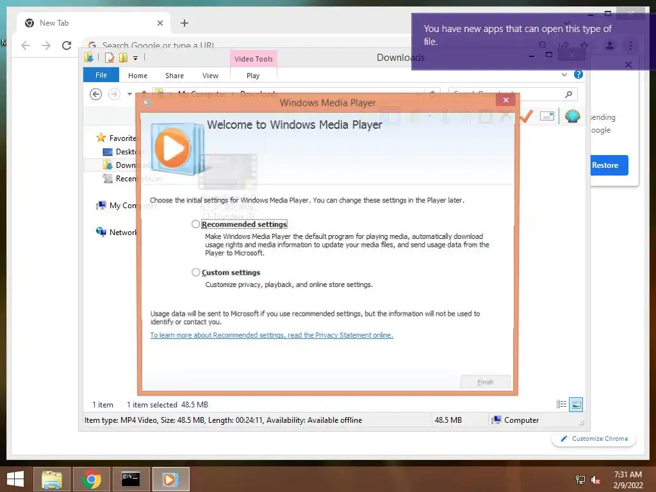Click Chrome back arrow button
The height and width of the screenshot is (492, 656).
(x=26, y=45)
